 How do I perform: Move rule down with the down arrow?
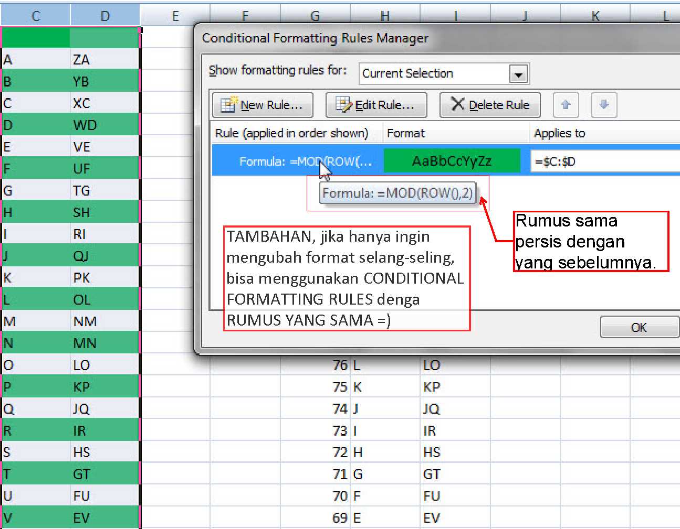[x=604, y=105]
